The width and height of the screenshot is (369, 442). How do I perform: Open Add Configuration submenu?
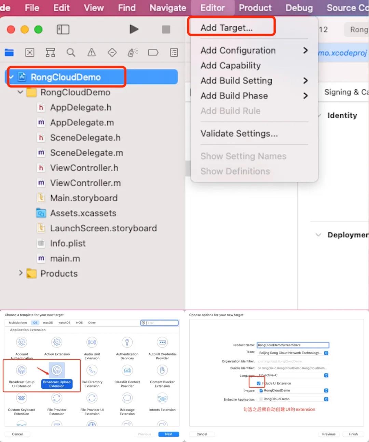[x=254, y=50]
